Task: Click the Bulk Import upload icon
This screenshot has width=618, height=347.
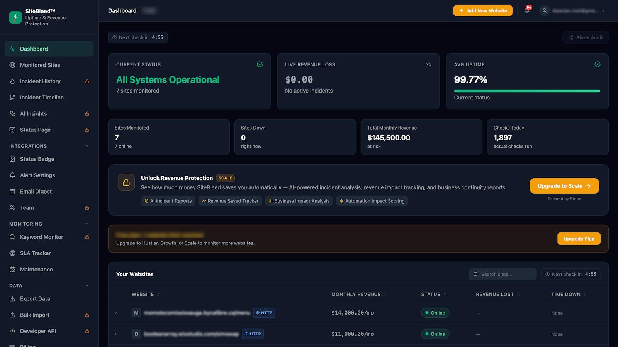Action: pos(12,315)
